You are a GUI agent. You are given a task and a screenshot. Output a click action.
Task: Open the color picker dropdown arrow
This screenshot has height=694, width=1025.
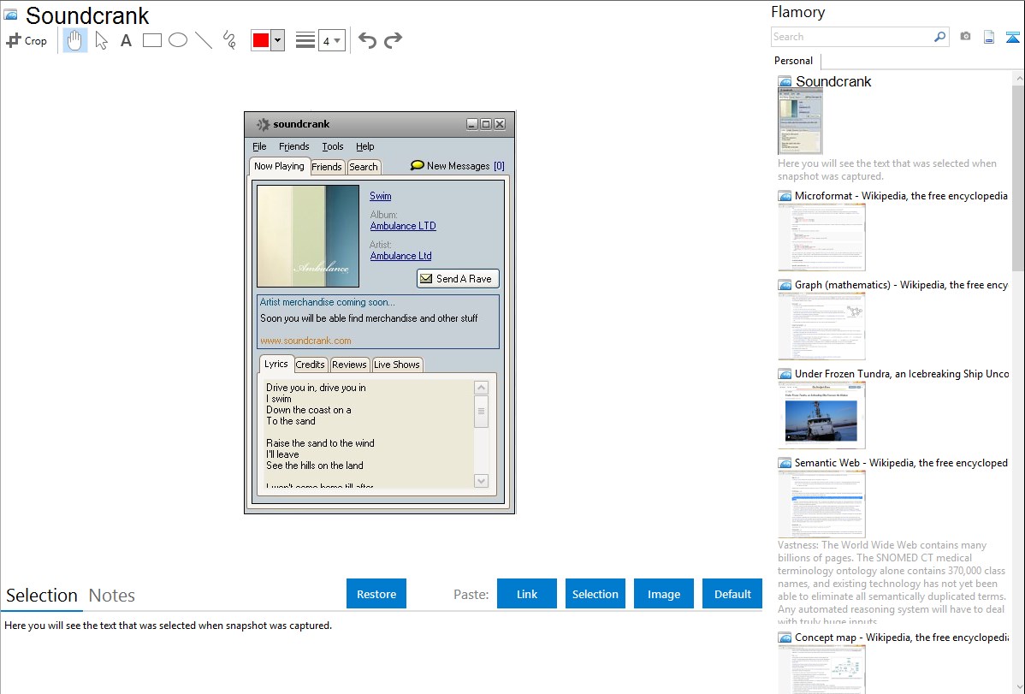[278, 40]
